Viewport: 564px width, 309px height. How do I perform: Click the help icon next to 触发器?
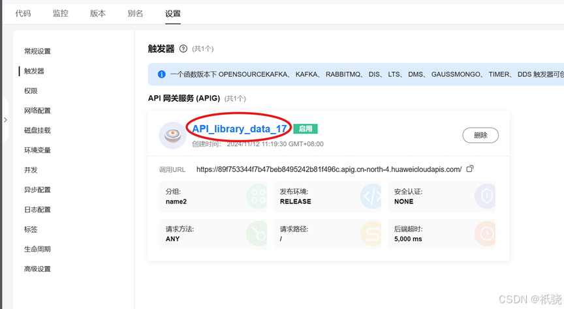pos(183,48)
